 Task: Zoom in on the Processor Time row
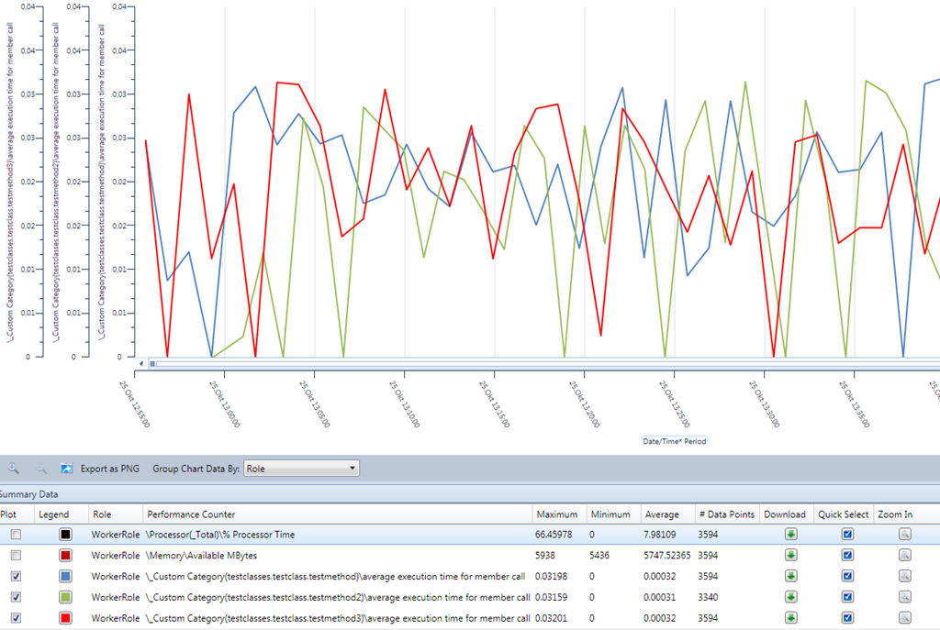(904, 534)
